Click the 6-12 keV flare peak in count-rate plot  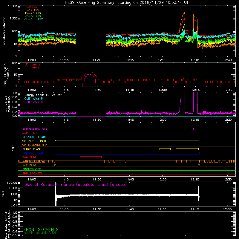click(184, 12)
